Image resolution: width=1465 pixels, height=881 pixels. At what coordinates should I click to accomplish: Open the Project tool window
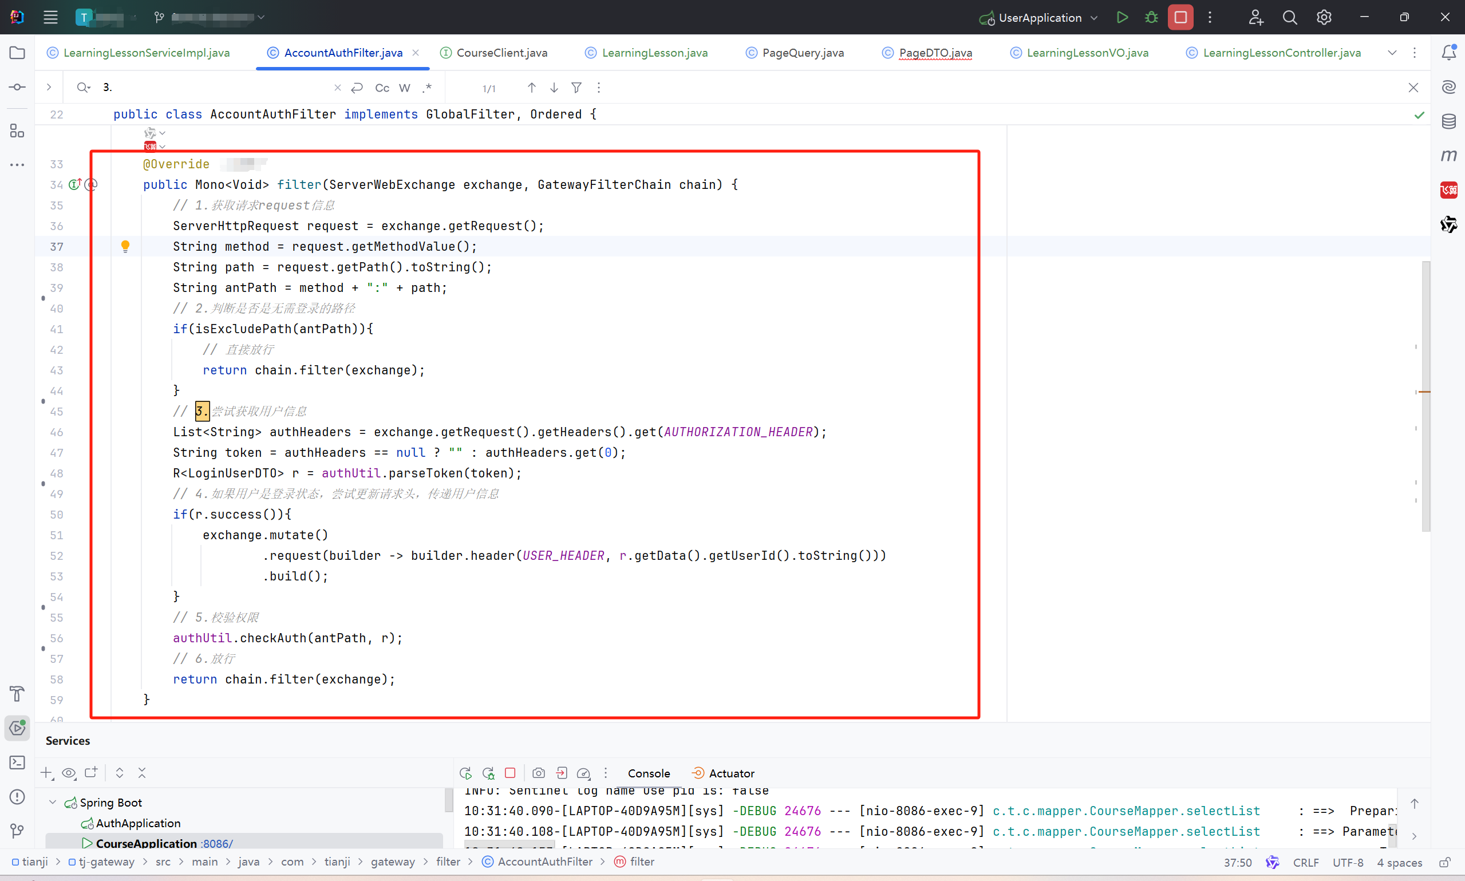17,53
